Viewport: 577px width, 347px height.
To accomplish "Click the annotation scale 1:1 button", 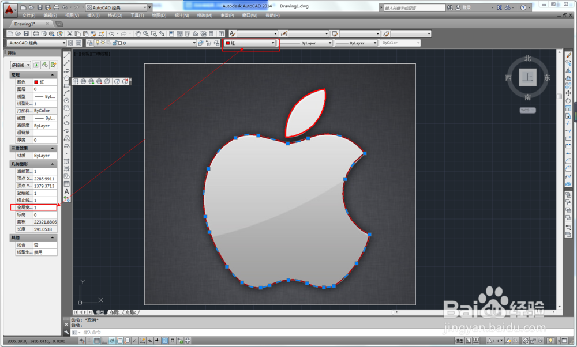I will [x=496, y=341].
